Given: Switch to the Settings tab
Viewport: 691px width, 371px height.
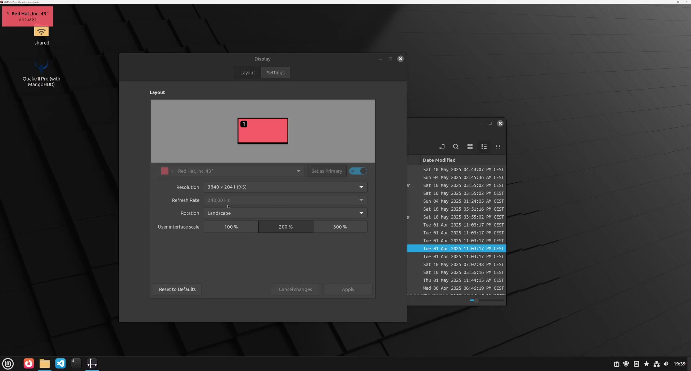Looking at the screenshot, I should (x=276, y=73).
